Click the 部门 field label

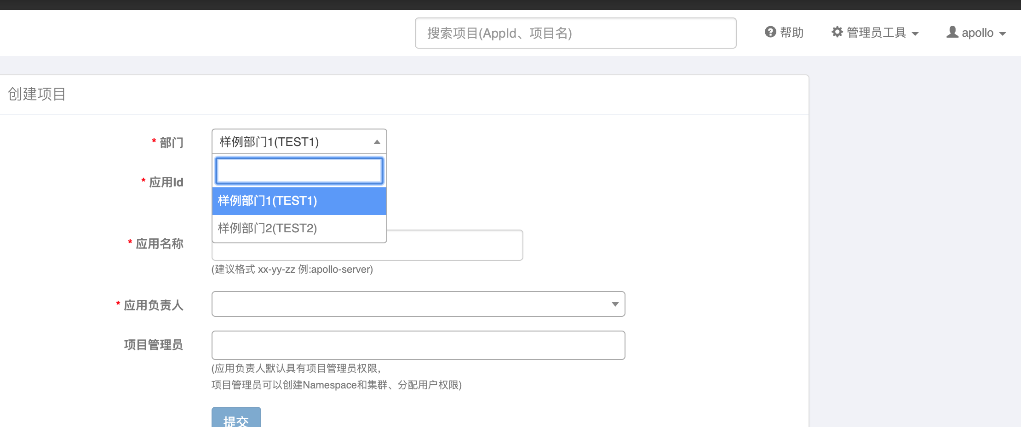tap(172, 143)
